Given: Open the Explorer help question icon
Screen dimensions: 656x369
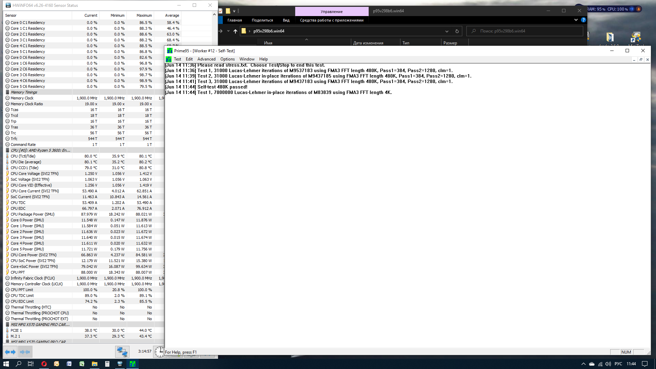Looking at the screenshot, I should [x=583, y=20].
